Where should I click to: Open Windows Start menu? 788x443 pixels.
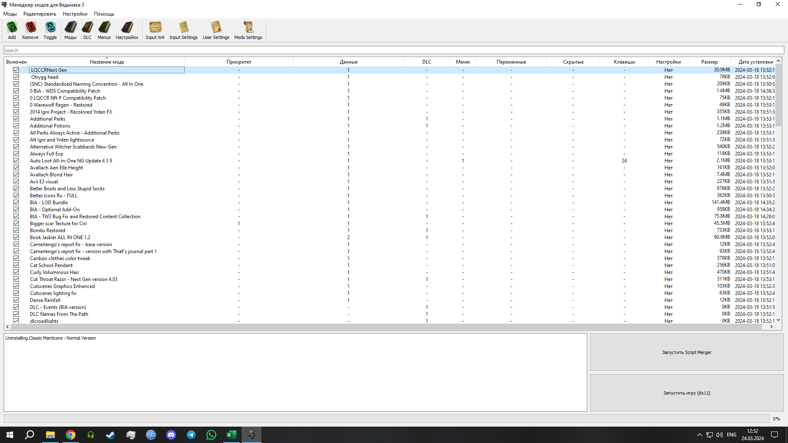point(10,435)
